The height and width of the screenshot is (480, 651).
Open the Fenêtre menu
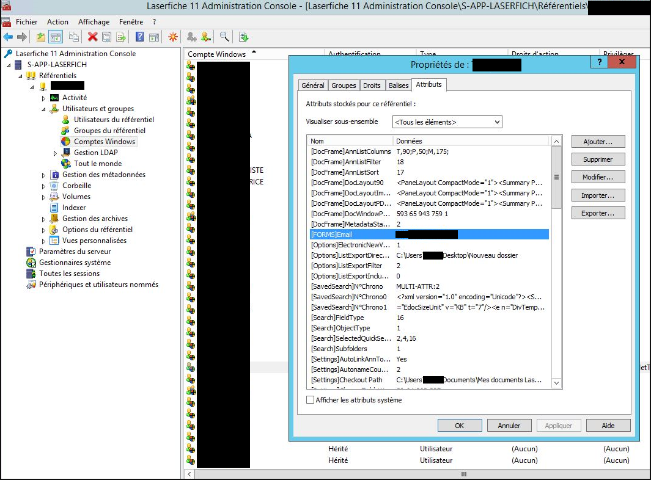pyautogui.click(x=131, y=22)
